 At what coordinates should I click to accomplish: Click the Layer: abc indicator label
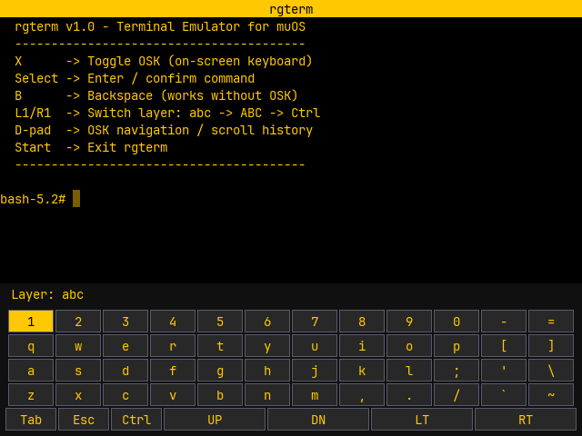(47, 295)
